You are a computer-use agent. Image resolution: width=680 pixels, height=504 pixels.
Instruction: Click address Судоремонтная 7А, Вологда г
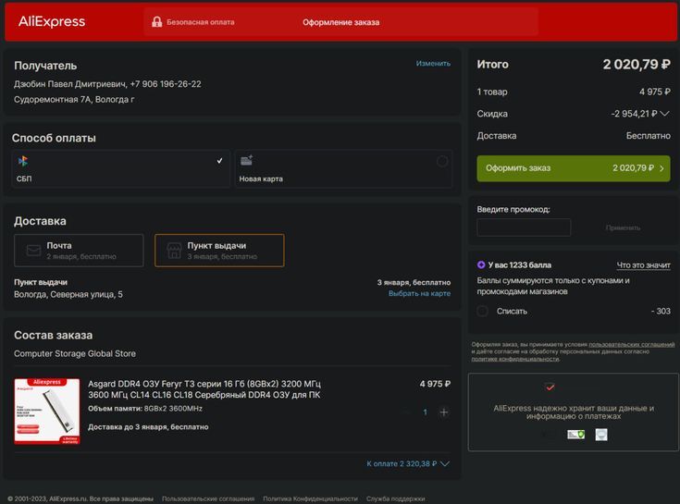[x=74, y=99]
